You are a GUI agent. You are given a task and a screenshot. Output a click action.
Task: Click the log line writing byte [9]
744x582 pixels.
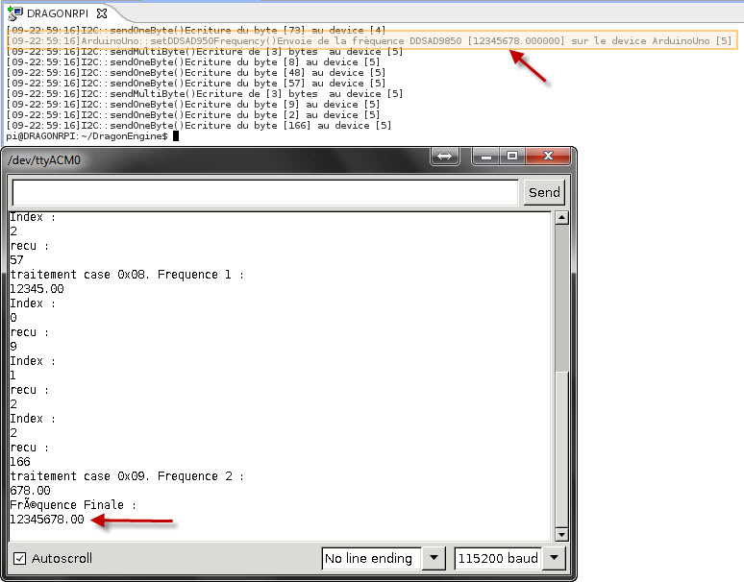[x=193, y=105]
